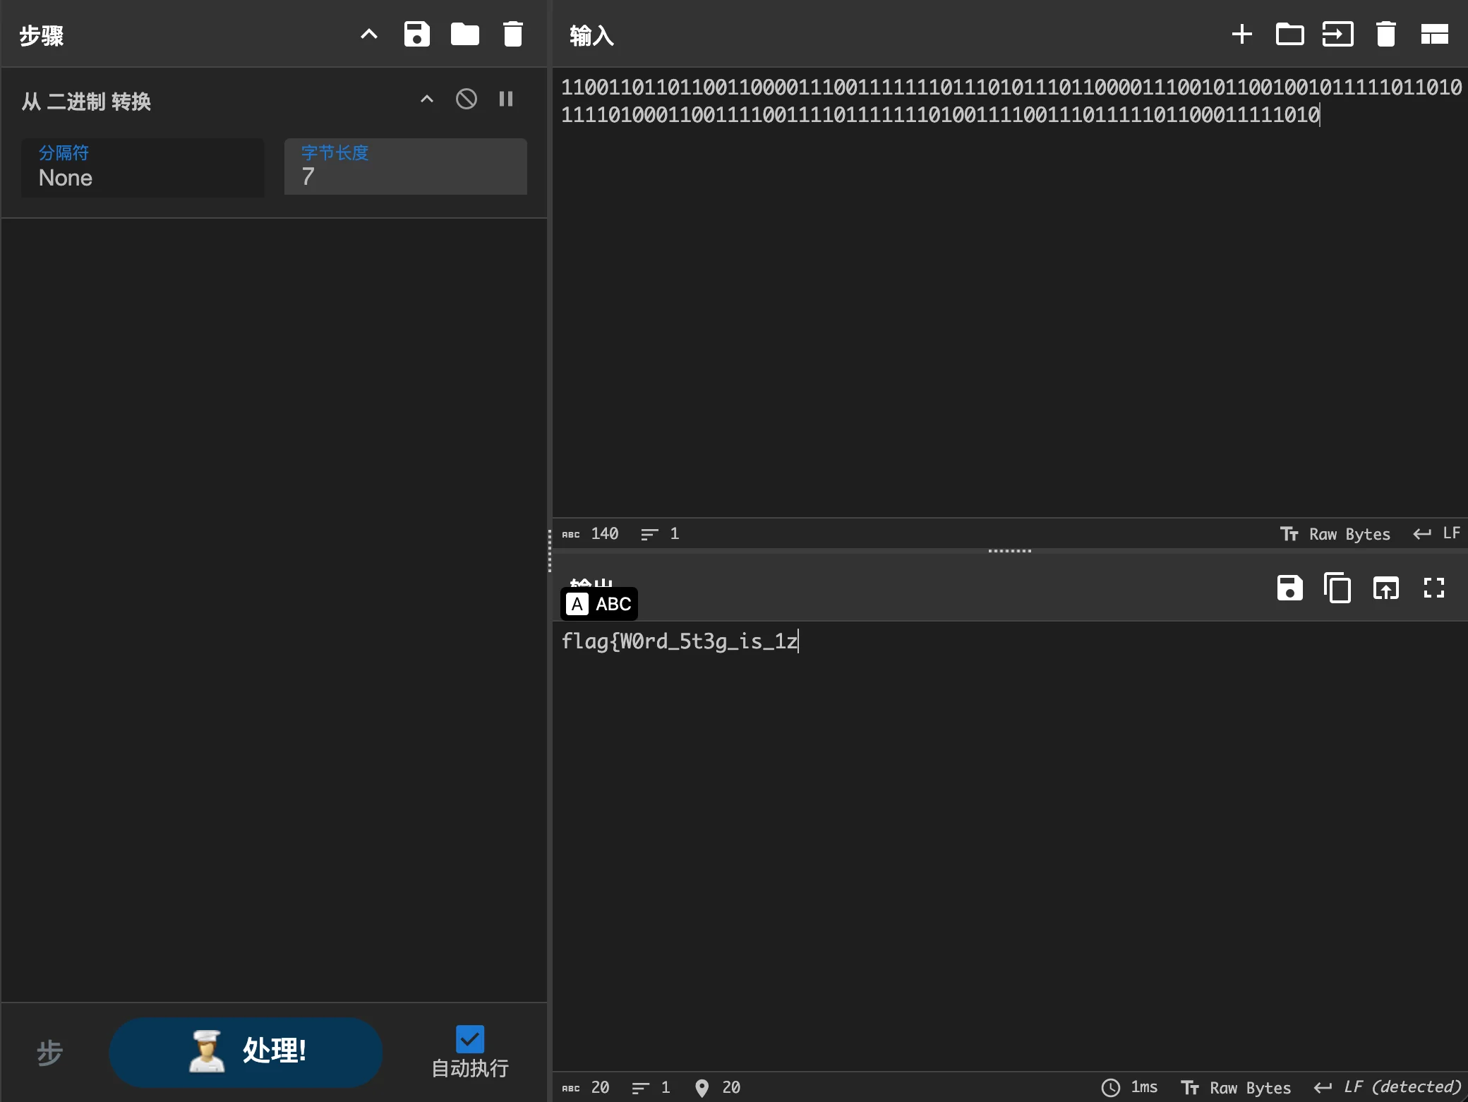Open a file as input

point(1337,34)
